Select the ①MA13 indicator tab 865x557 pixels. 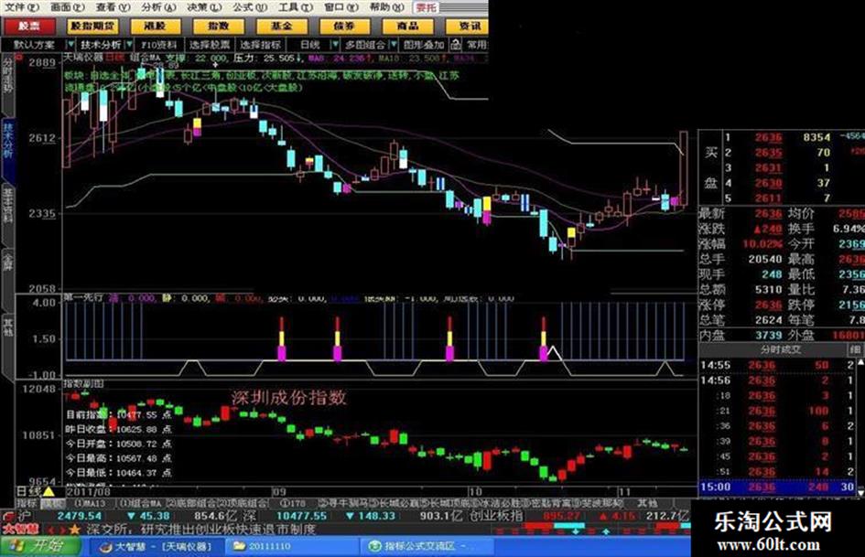click(90, 503)
